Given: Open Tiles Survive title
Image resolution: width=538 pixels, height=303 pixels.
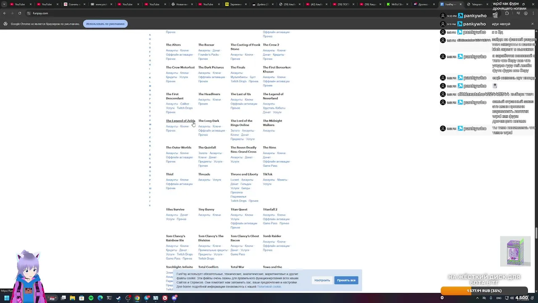Looking at the screenshot, I should tap(175, 210).
